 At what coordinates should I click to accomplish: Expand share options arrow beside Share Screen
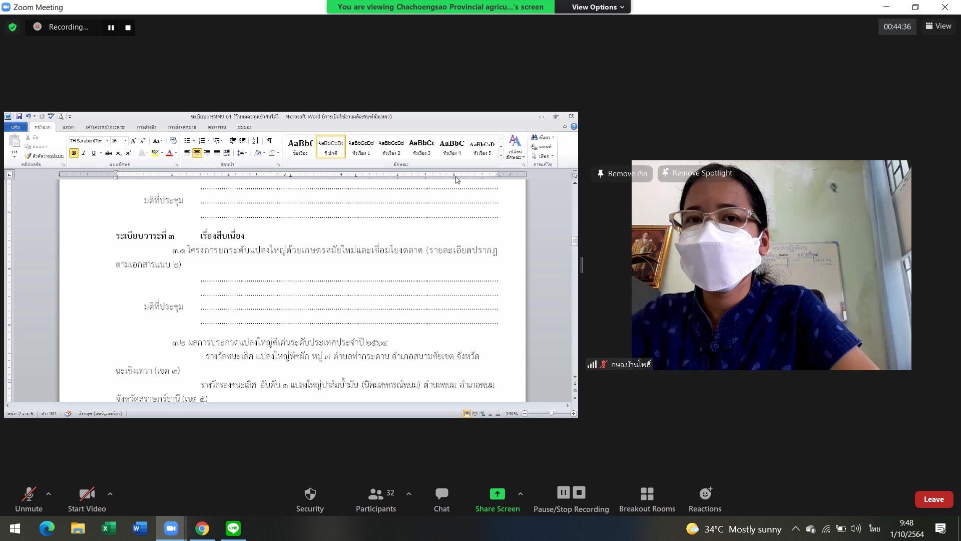521,494
